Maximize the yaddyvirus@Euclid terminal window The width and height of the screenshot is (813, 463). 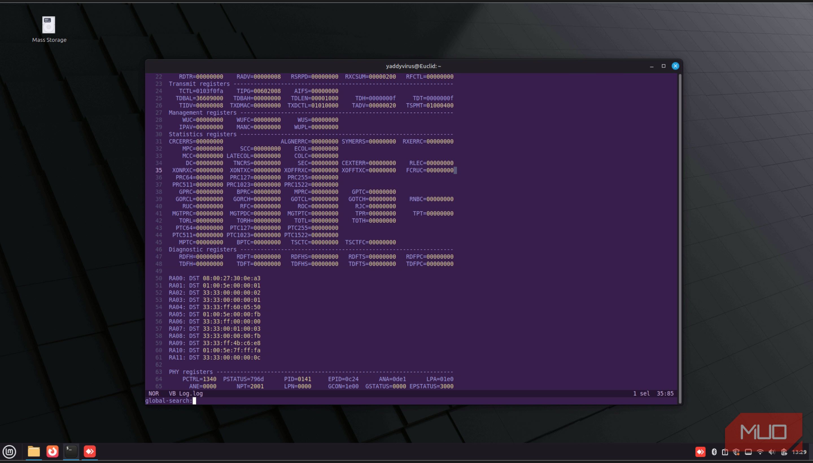pyautogui.click(x=664, y=66)
